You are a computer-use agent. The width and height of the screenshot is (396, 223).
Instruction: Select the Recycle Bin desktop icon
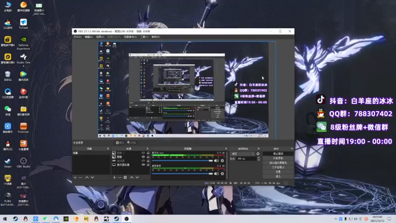pyautogui.click(x=7, y=76)
